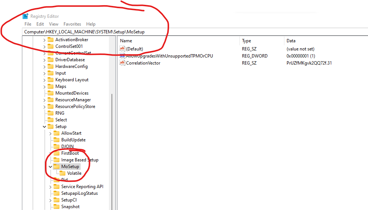Click the REG_DWORD type cell
368x210 pixels.
[x=255, y=56]
